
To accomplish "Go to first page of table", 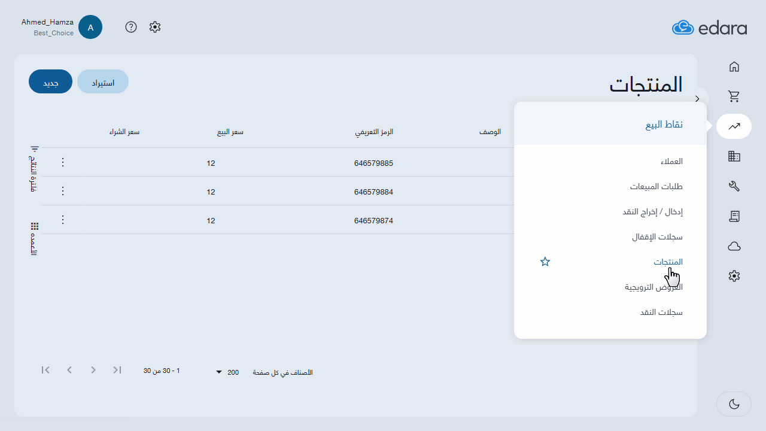I will coord(45,370).
